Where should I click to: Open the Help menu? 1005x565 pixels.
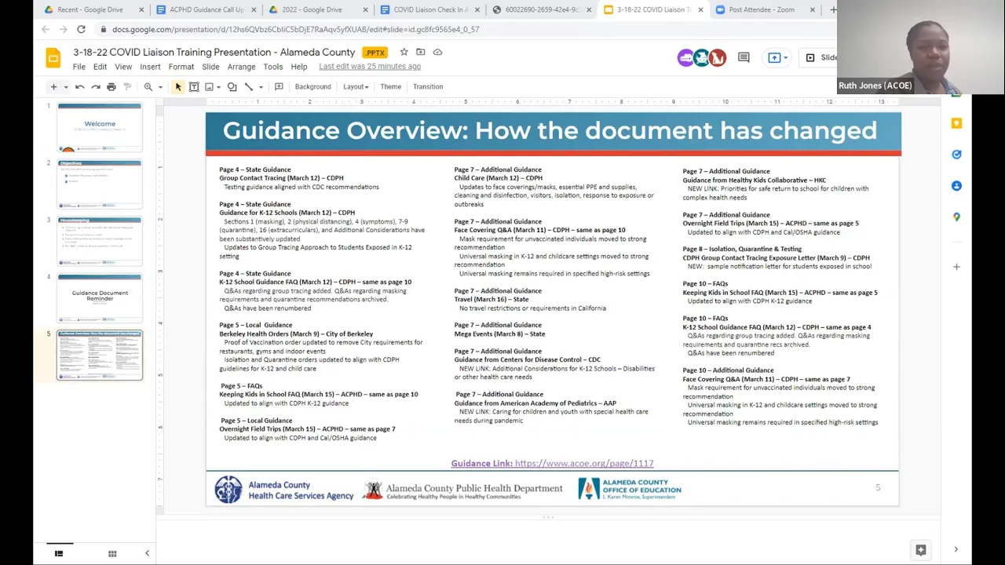(299, 67)
